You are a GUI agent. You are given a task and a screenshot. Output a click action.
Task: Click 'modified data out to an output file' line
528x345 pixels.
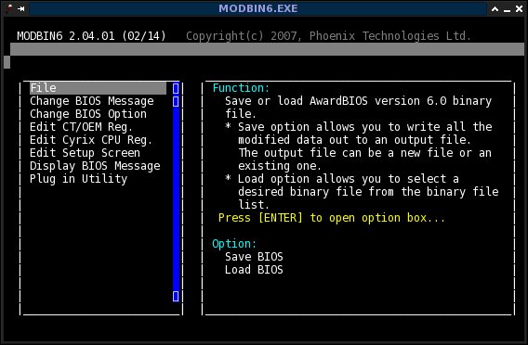(354, 140)
